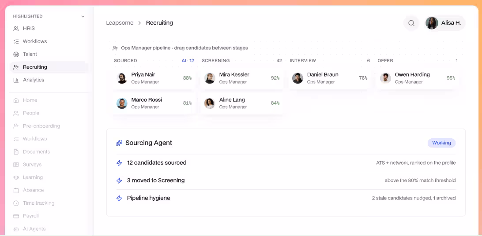Click the Recruiting breadcrumb
The height and width of the screenshot is (236, 482).
(159, 23)
